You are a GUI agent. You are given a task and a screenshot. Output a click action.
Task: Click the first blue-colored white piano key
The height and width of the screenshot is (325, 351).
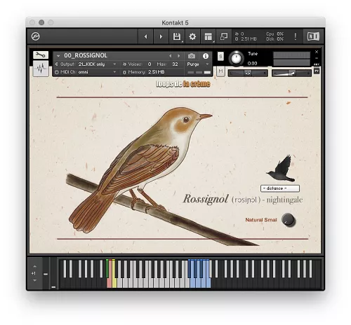point(192,283)
